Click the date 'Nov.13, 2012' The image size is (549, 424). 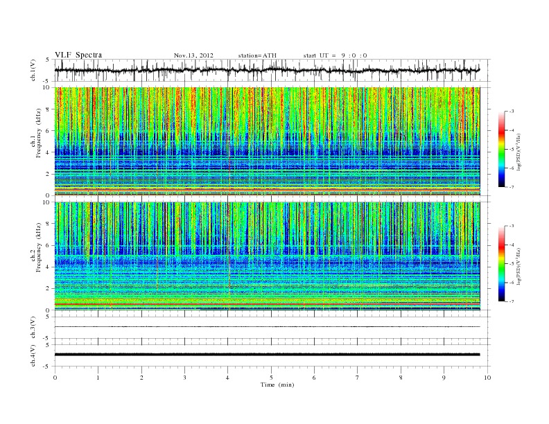pos(193,55)
